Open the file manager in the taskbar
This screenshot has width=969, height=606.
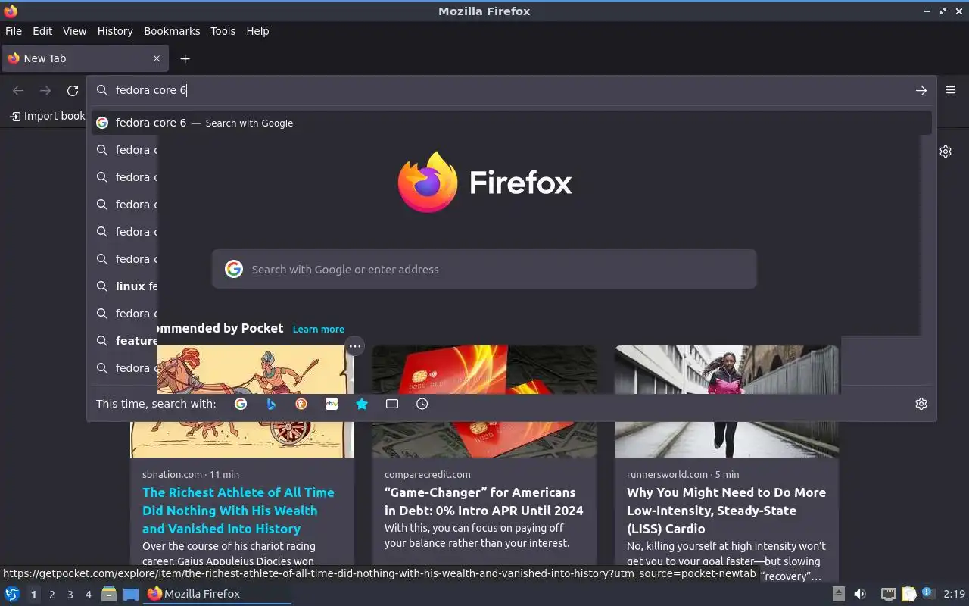click(x=109, y=594)
